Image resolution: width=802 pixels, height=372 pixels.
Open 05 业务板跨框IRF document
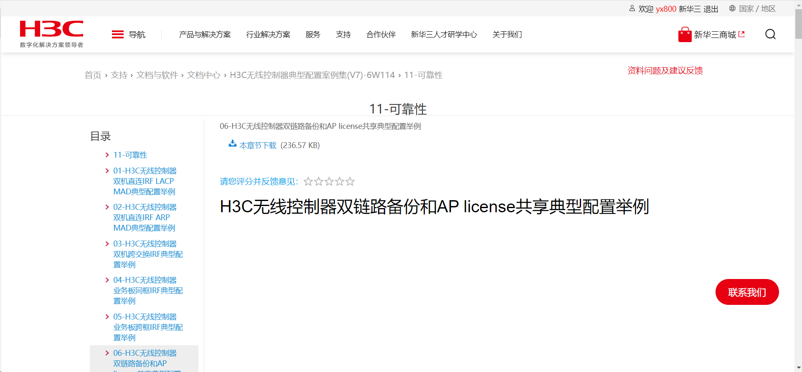coord(148,327)
